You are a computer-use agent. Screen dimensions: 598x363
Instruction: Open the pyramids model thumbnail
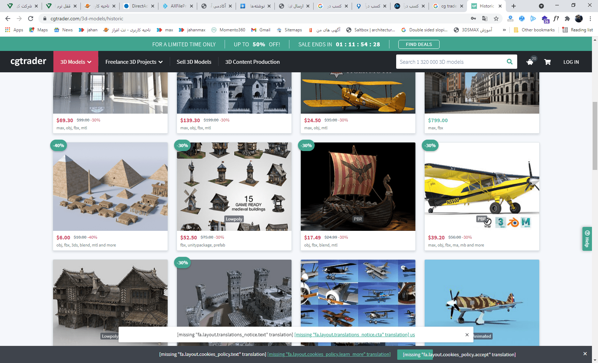(x=110, y=186)
